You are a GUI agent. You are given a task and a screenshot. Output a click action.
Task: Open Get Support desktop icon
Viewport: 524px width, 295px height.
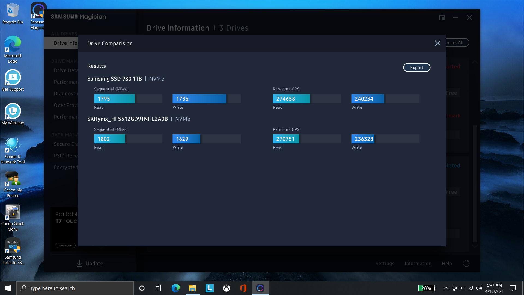coord(13,81)
